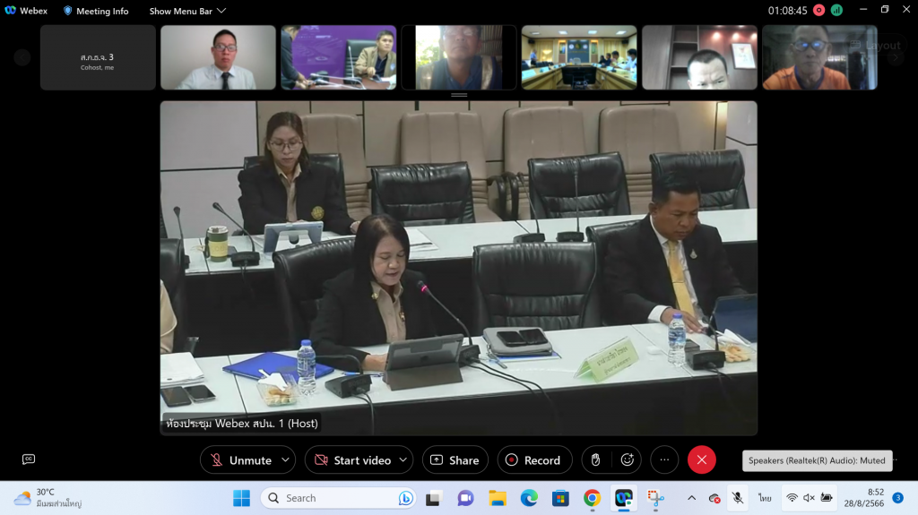Screen dimensions: 918x515
Task: Open video options arrow beside Start video
Action: [x=403, y=460]
